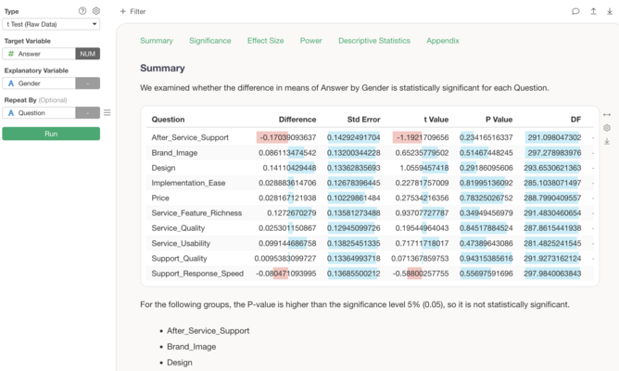Viewport: 619px width, 371px height.
Task: Click the t Value cell -0.58800257755
Action: pos(421,274)
